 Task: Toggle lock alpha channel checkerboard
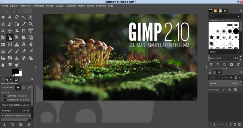pyautogui.click(x=235, y=90)
